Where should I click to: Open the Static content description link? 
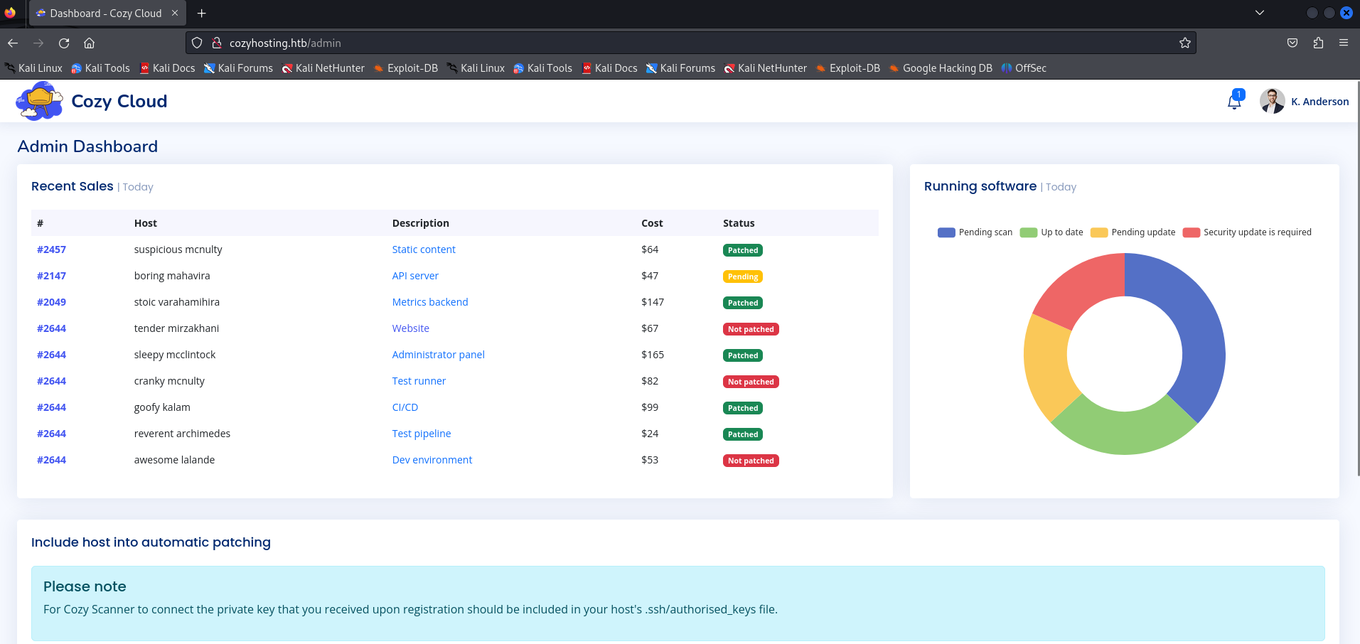(x=424, y=249)
